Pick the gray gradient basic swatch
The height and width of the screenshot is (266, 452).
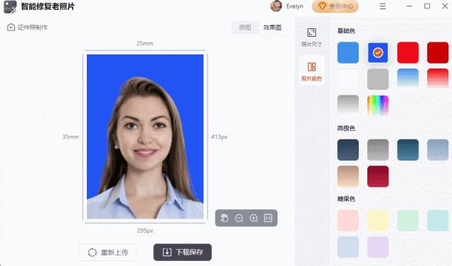point(348,105)
